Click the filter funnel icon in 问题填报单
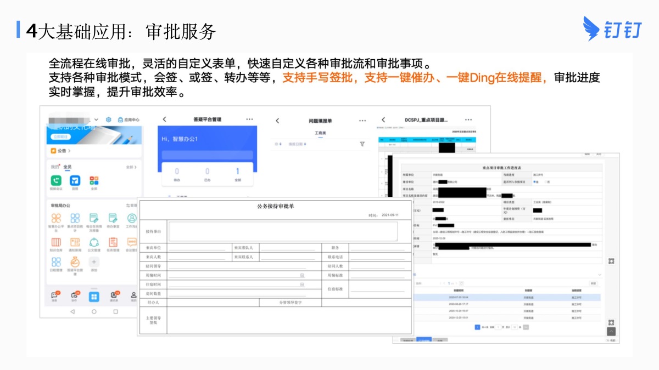The image size is (659, 370). (x=362, y=144)
